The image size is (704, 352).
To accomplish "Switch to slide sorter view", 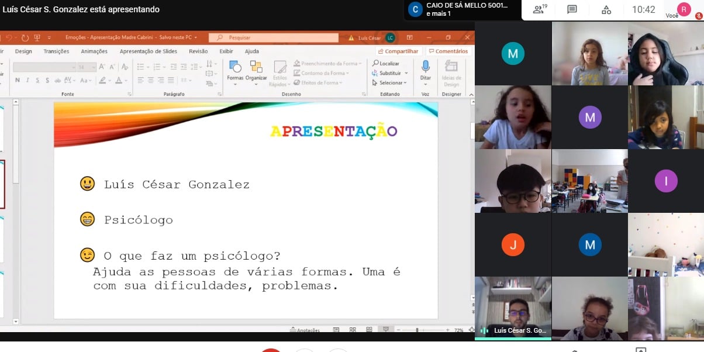I will (353, 330).
